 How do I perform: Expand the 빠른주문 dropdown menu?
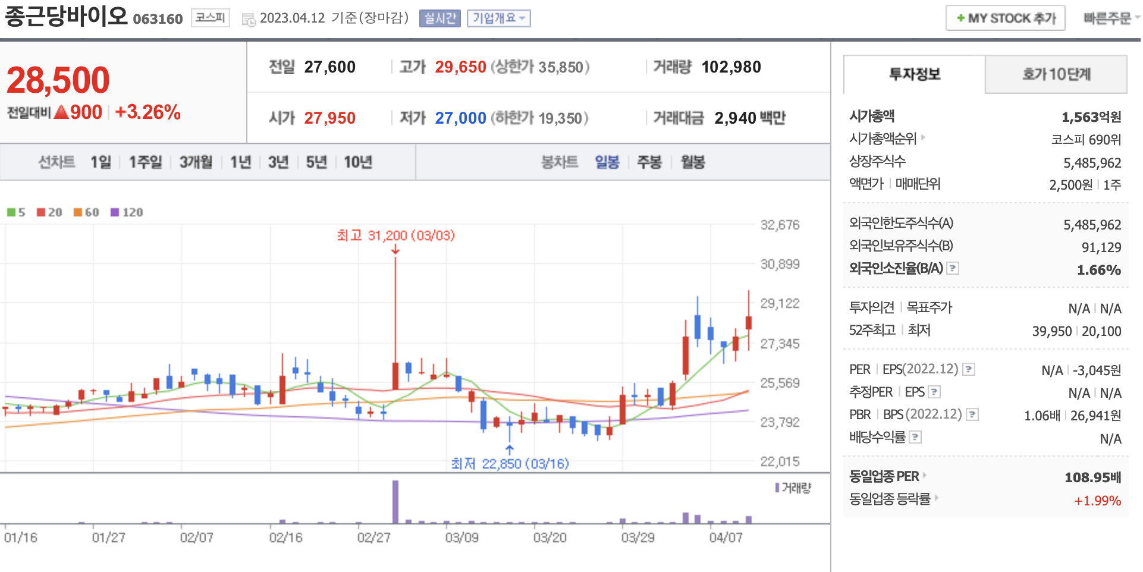click(1110, 18)
